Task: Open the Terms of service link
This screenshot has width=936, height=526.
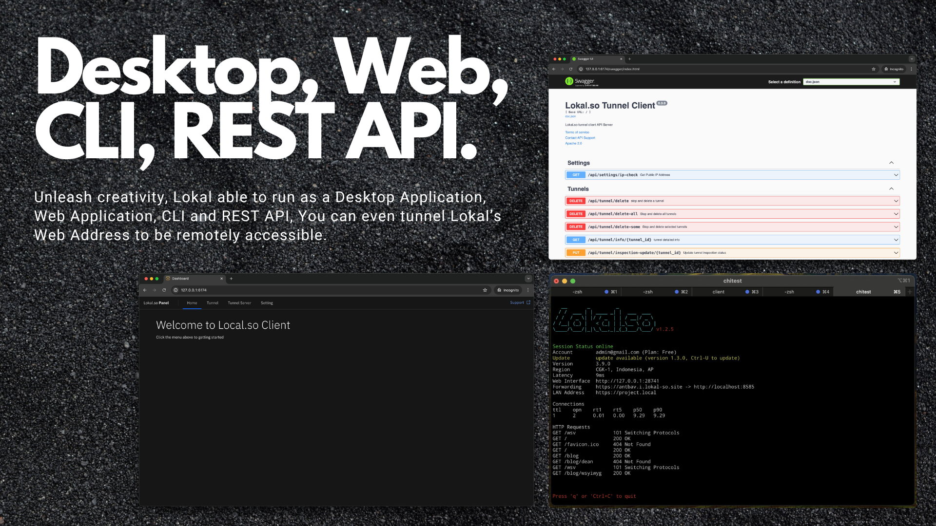Action: point(577,132)
